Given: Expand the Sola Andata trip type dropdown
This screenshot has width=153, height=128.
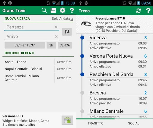Looking at the screenshot, I should point(62,19).
